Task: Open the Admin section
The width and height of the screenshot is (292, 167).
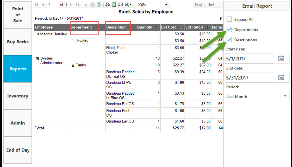Action: (18, 123)
